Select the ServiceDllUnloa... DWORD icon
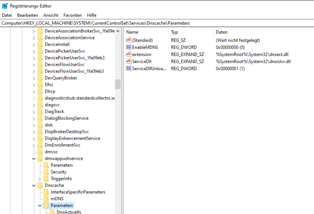The height and width of the screenshot is (214, 314). pos(128,68)
